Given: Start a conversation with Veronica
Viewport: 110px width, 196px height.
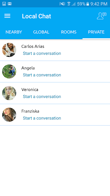Looking at the screenshot, I should [42, 96].
